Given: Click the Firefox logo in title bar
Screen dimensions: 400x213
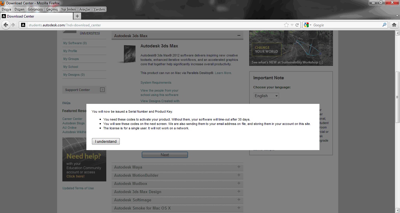Looking at the screenshot, I should (x=3, y=3).
